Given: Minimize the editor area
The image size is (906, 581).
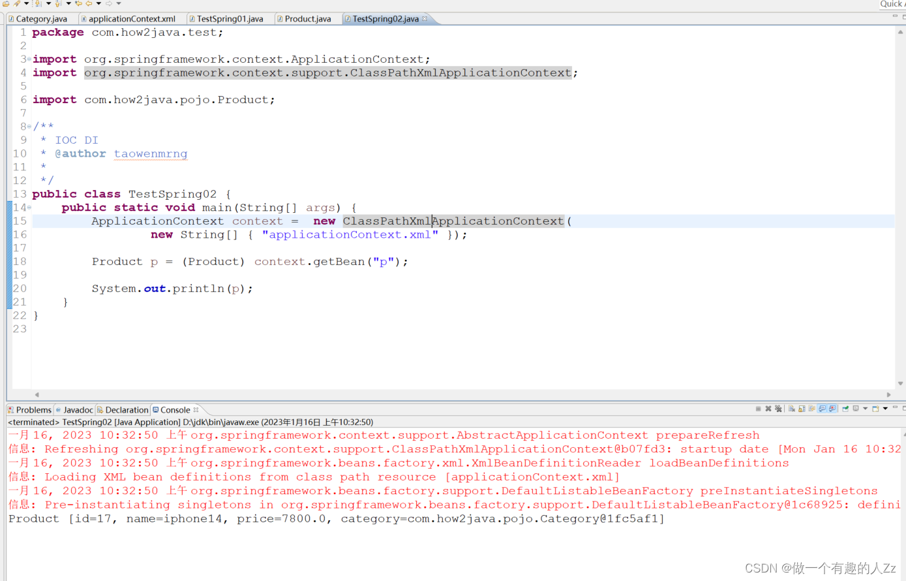Looking at the screenshot, I should click(895, 16).
